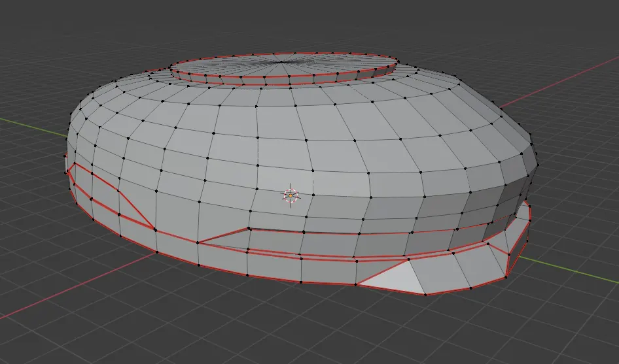The height and width of the screenshot is (364, 619).
Task: Select the vertex immediately right of the 3D cursor
Action: (x=313, y=195)
